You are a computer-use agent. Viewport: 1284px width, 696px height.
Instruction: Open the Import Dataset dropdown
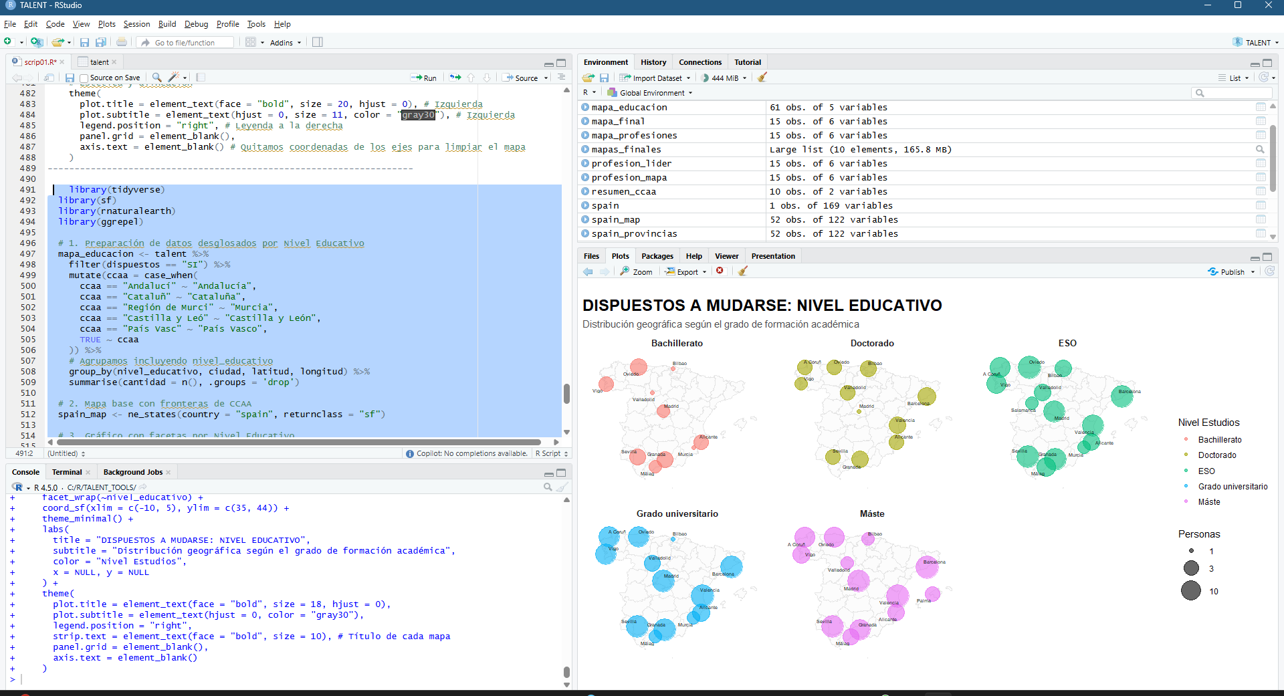655,78
